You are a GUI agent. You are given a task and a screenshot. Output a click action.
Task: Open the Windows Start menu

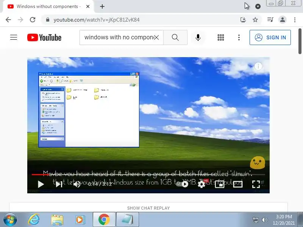coord(10,220)
